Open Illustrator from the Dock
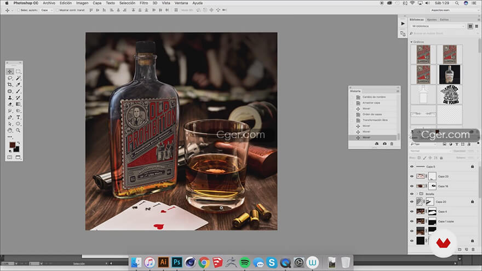The width and height of the screenshot is (482, 271). [163, 262]
